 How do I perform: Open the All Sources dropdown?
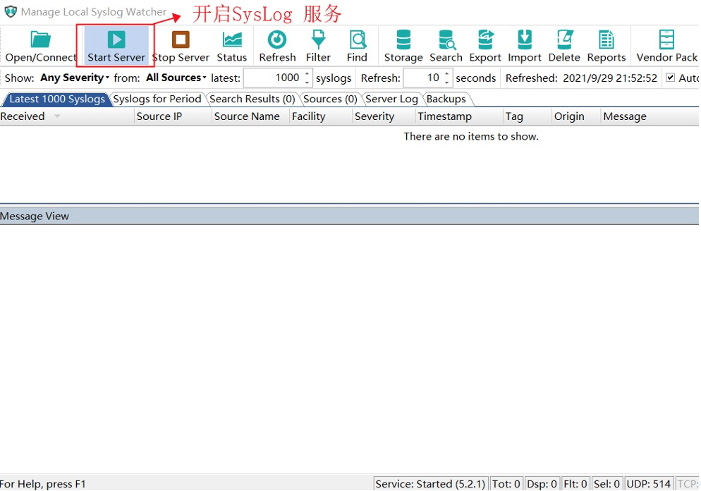point(176,78)
